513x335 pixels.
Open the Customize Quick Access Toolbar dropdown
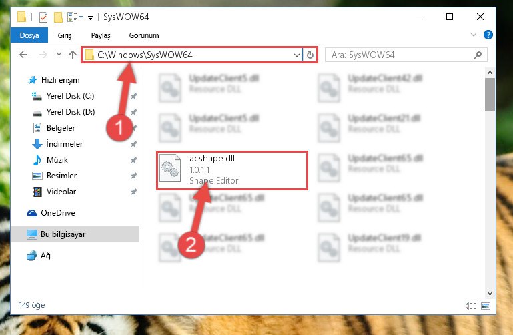[x=90, y=17]
